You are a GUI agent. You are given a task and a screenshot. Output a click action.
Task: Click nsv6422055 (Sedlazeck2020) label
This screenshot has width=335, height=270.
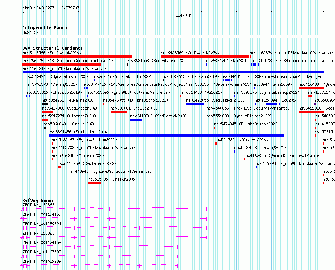tap(215, 100)
